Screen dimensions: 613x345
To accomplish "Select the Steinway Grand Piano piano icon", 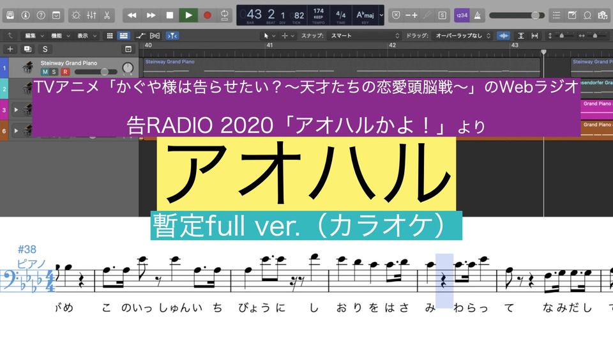I will [27, 67].
